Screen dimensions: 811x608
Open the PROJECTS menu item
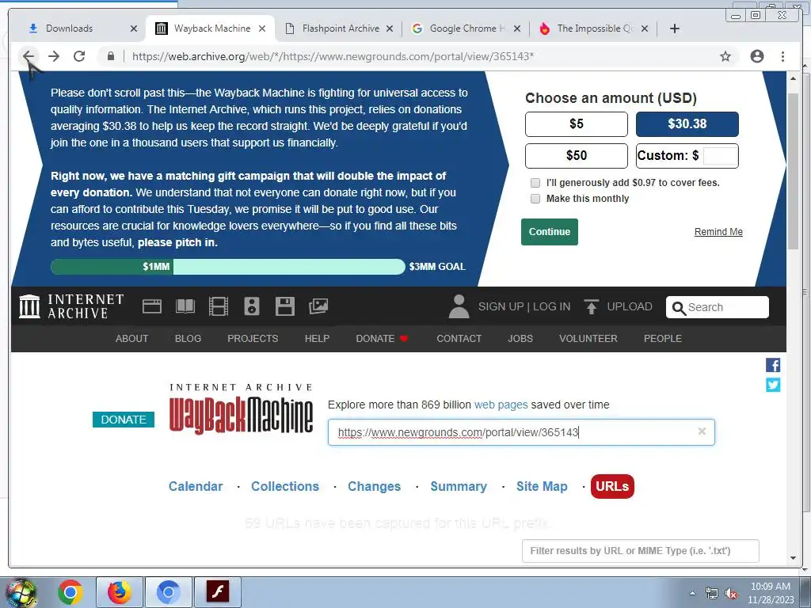click(x=253, y=339)
